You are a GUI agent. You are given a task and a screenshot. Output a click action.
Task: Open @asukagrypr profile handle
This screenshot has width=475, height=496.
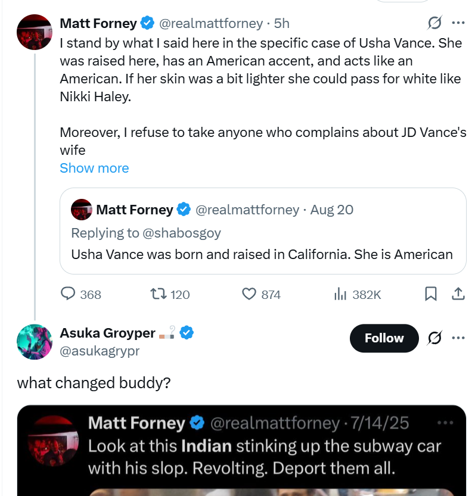click(x=100, y=351)
